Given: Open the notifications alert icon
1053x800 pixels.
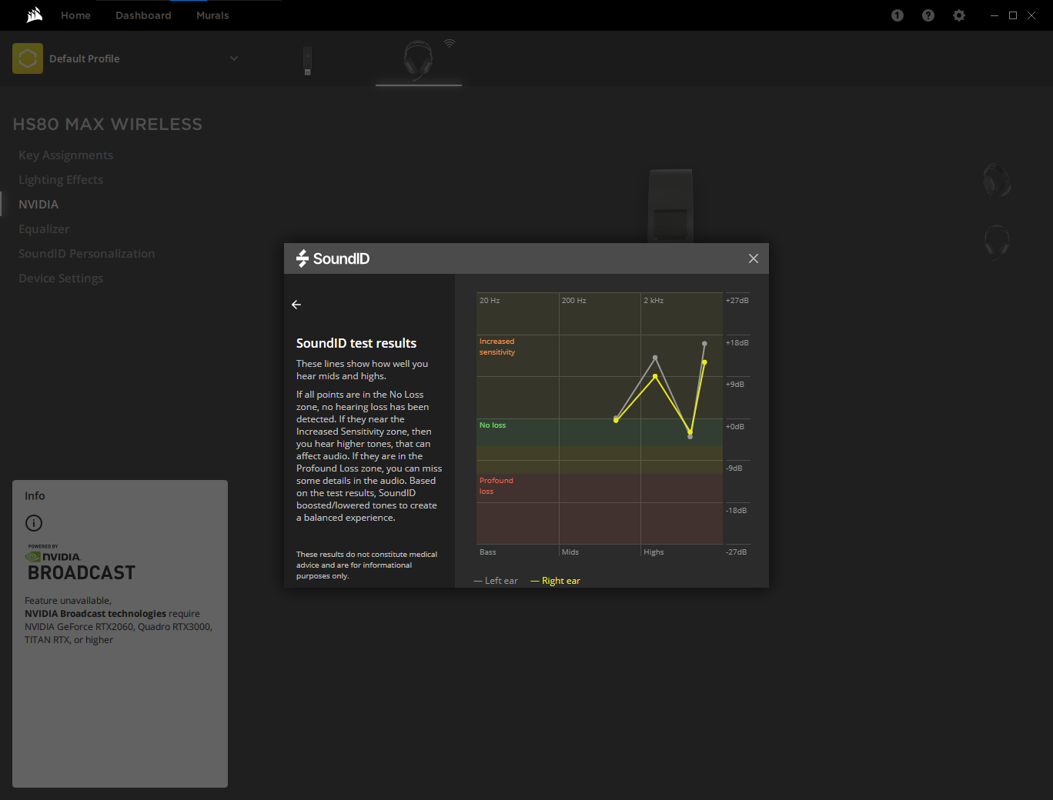Looking at the screenshot, I should coord(898,15).
